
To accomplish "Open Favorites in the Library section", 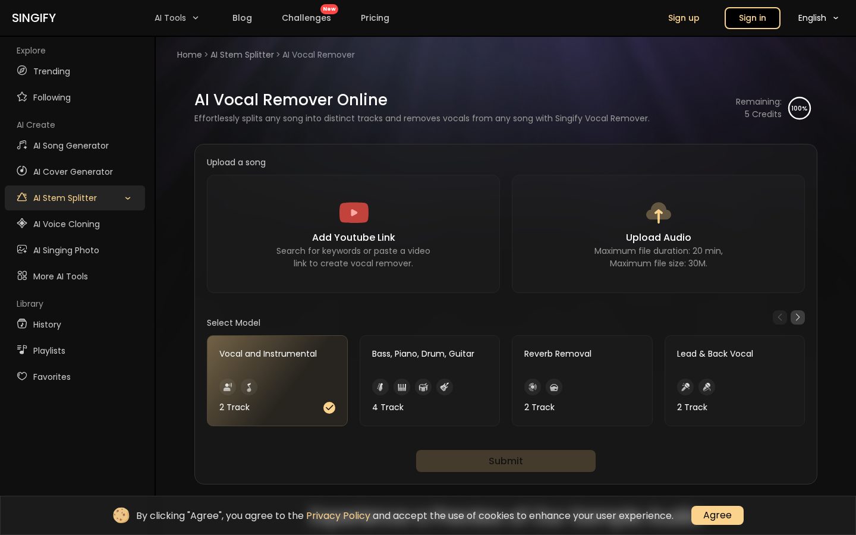I will [75, 377].
